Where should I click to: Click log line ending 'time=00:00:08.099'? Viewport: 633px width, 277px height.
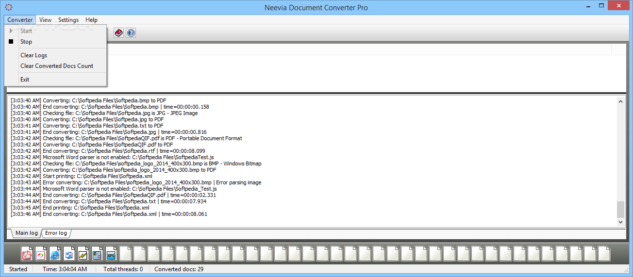[108, 151]
